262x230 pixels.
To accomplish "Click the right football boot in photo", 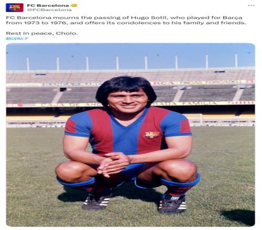I will click(172, 205).
